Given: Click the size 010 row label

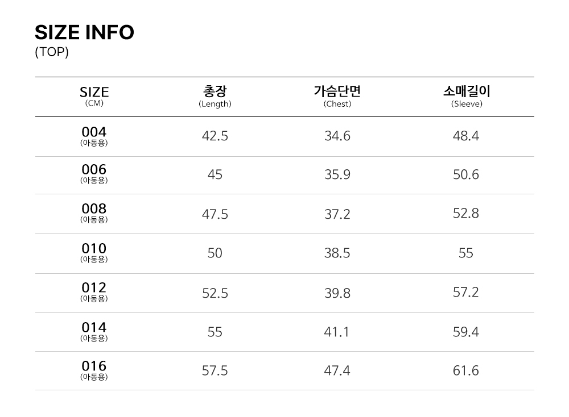Looking at the screenshot, I should (94, 253).
